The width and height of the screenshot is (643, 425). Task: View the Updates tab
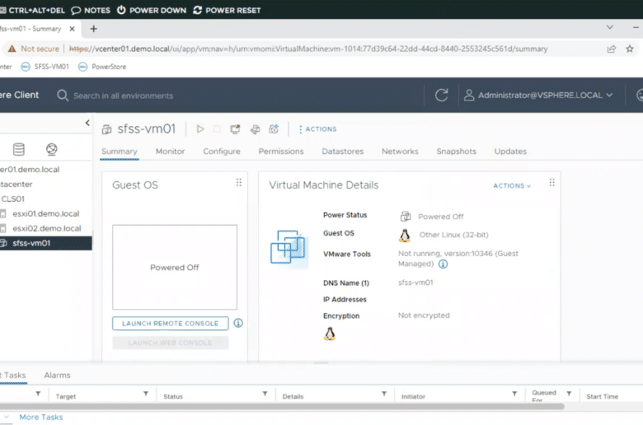[x=510, y=152]
